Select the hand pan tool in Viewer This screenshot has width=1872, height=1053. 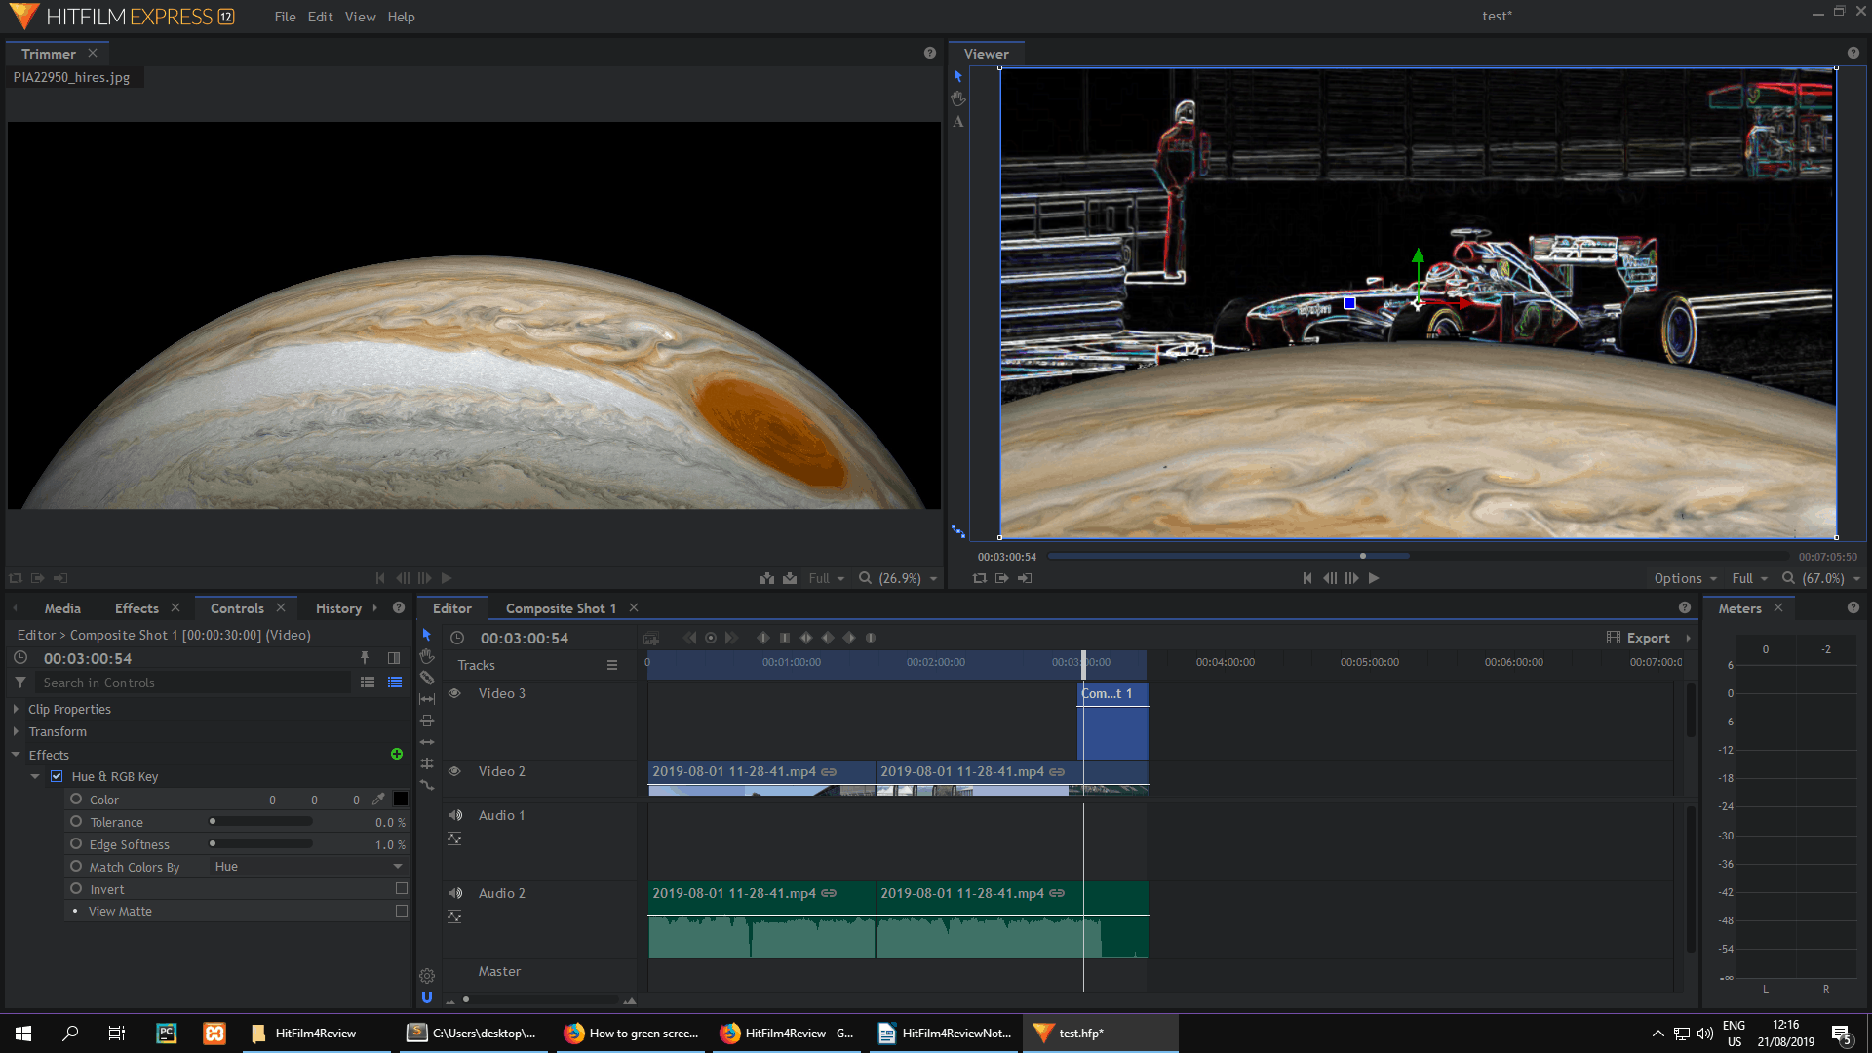coord(958,98)
